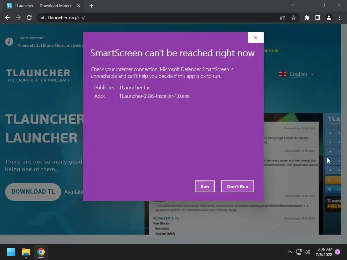View site info via the lock icon

(43, 18)
